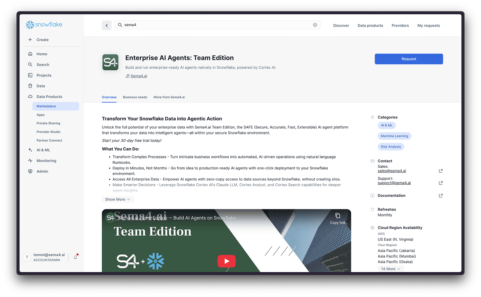Select the Search icon in sidebar

30,64
